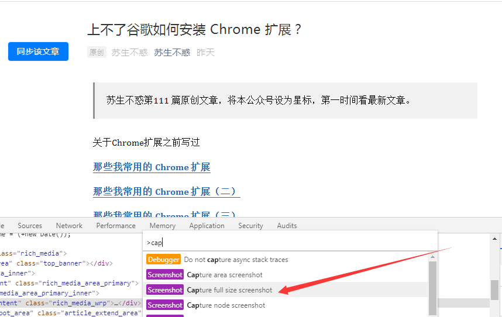Viewport: 502px width, 317px height.
Task: Open the link 那些我常用的 Chrome 扩展（二）
Action: coord(167,192)
